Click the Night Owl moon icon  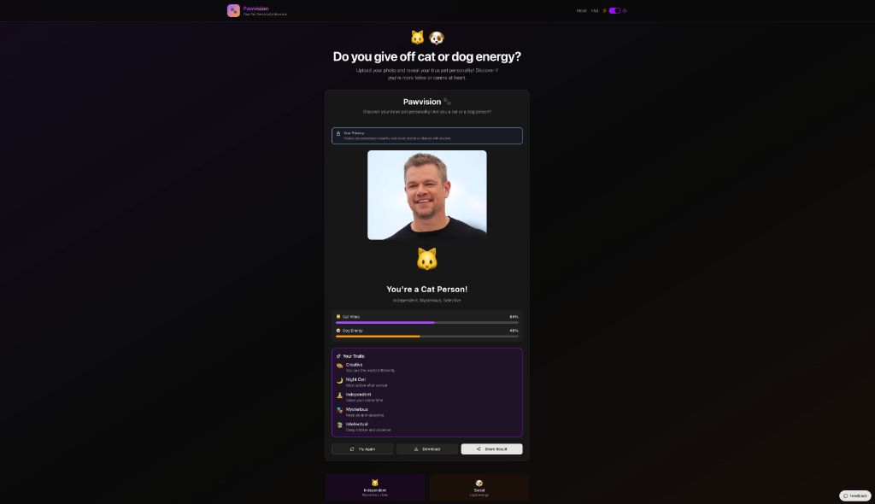pyautogui.click(x=339, y=381)
